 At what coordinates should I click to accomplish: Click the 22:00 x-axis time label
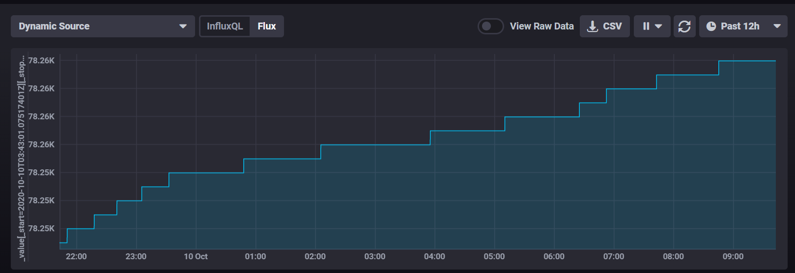tap(76, 256)
